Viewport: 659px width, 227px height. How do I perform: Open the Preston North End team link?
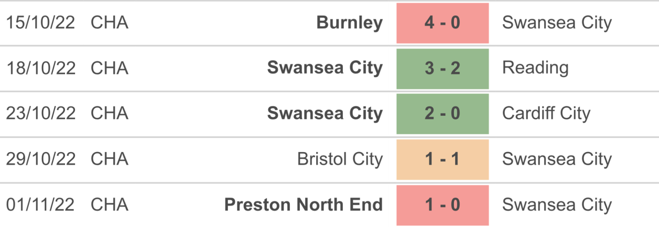pos(303,204)
